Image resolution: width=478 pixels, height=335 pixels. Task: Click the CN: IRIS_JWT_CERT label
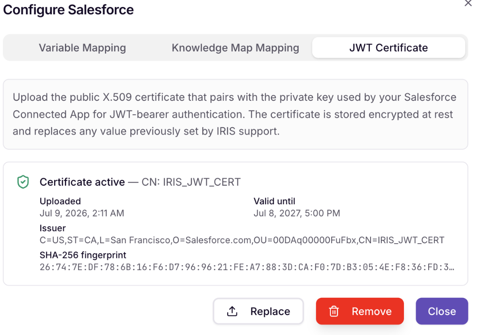(x=191, y=182)
